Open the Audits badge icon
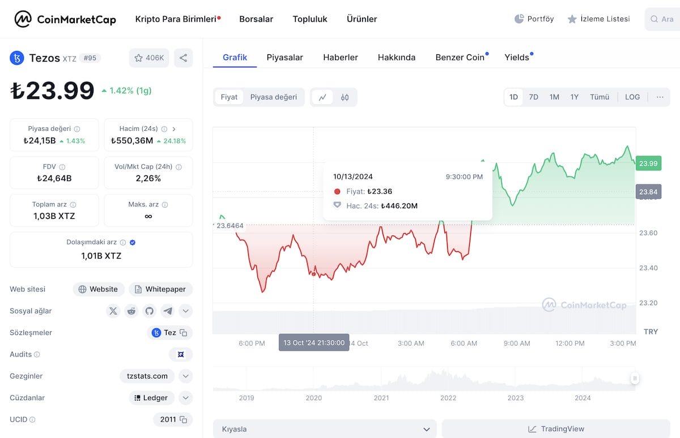 (x=180, y=354)
